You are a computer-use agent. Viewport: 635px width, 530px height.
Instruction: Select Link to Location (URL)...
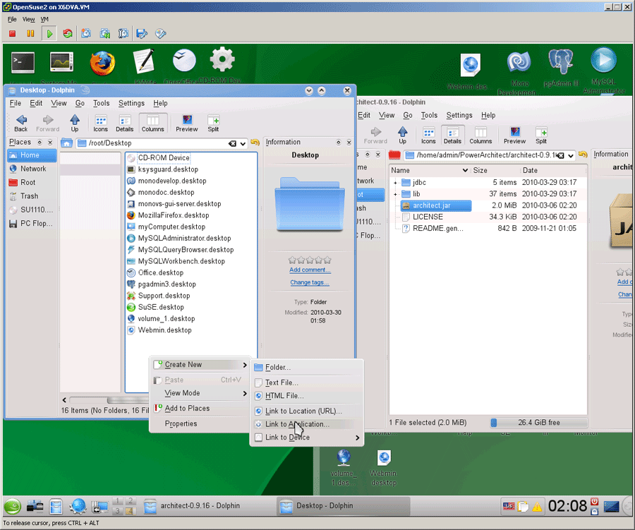(x=306, y=411)
